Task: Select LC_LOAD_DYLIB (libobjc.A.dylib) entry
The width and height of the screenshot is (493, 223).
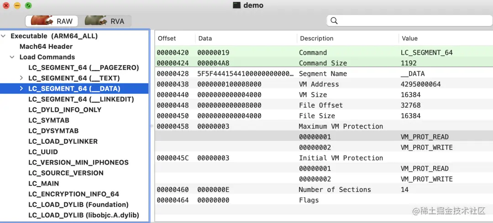Action: (x=84, y=215)
